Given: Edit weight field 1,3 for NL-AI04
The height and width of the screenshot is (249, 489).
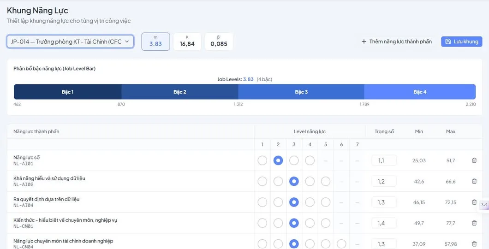Looking at the screenshot, I should tap(384, 202).
